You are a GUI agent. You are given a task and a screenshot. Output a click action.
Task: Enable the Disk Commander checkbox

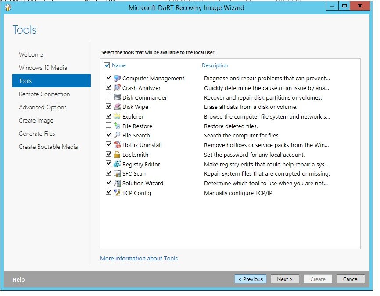click(x=108, y=97)
